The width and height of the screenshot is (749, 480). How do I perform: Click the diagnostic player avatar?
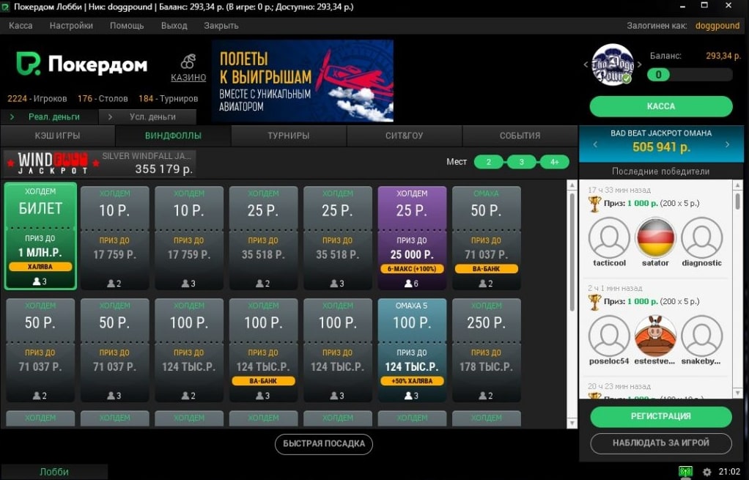tap(701, 237)
